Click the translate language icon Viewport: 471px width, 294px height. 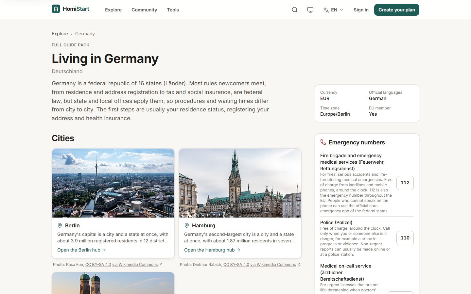326,10
